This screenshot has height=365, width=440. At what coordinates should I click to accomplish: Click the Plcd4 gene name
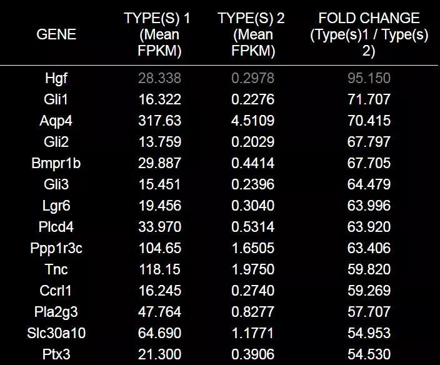tap(56, 227)
